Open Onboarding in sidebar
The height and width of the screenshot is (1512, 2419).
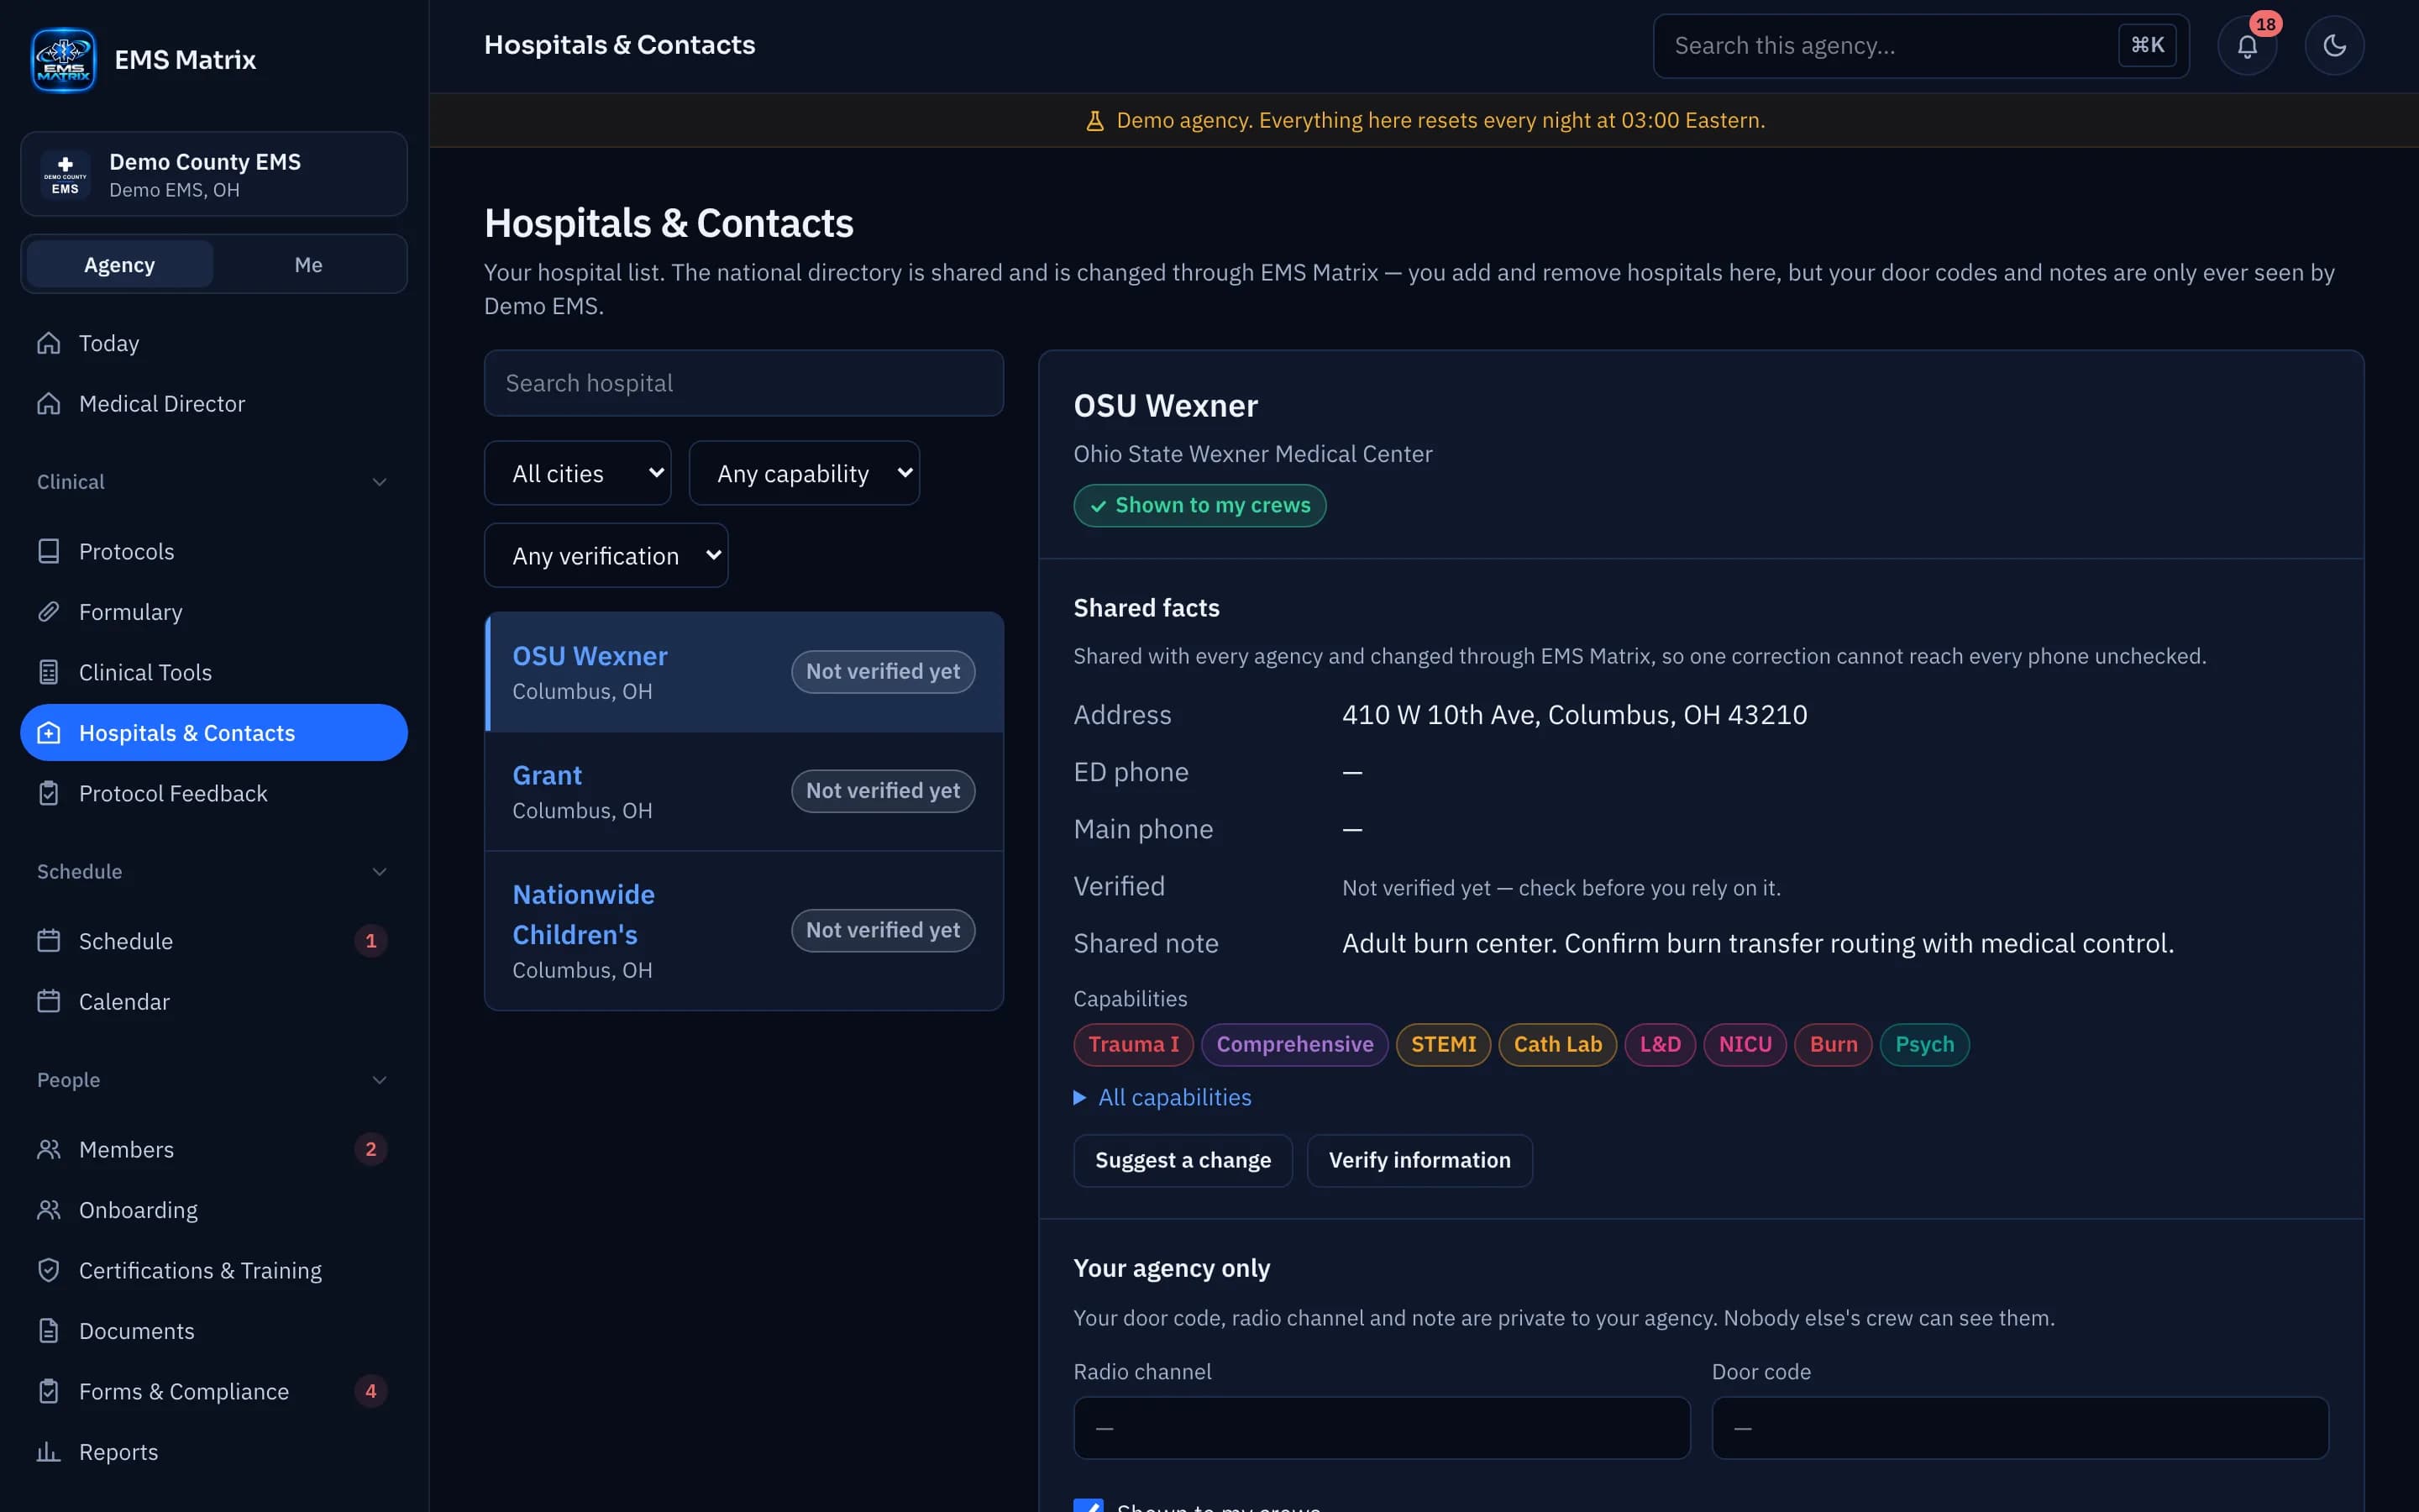214,1210
